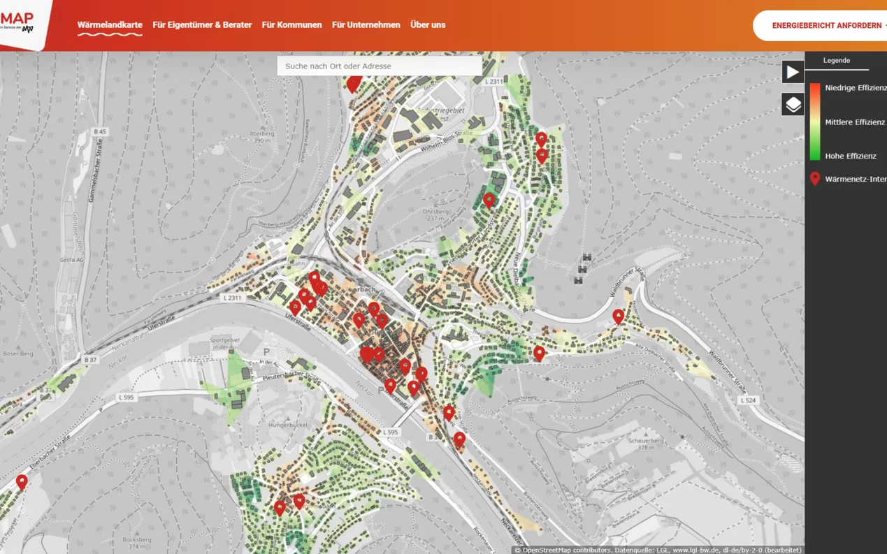Click the 'Suche nach Ort oder Adresse' search field
Screen dimensions: 887x554
pyautogui.click(x=380, y=65)
